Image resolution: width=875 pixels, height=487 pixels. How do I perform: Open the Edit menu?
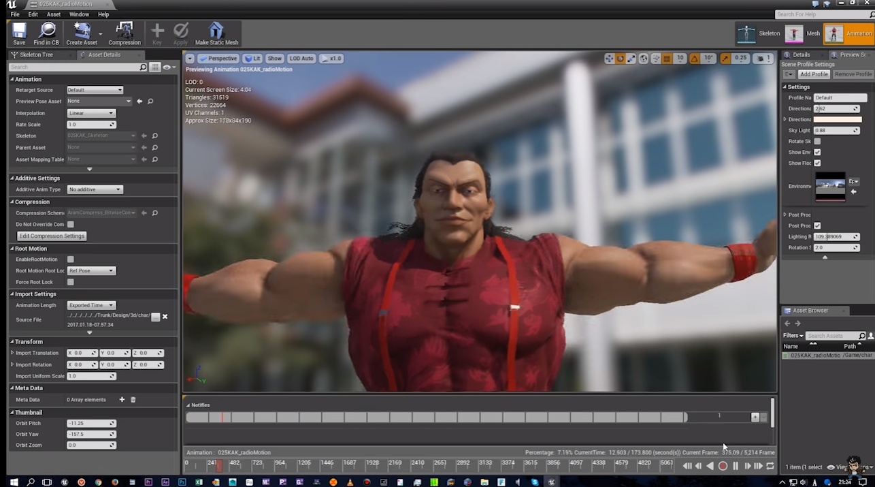click(33, 14)
